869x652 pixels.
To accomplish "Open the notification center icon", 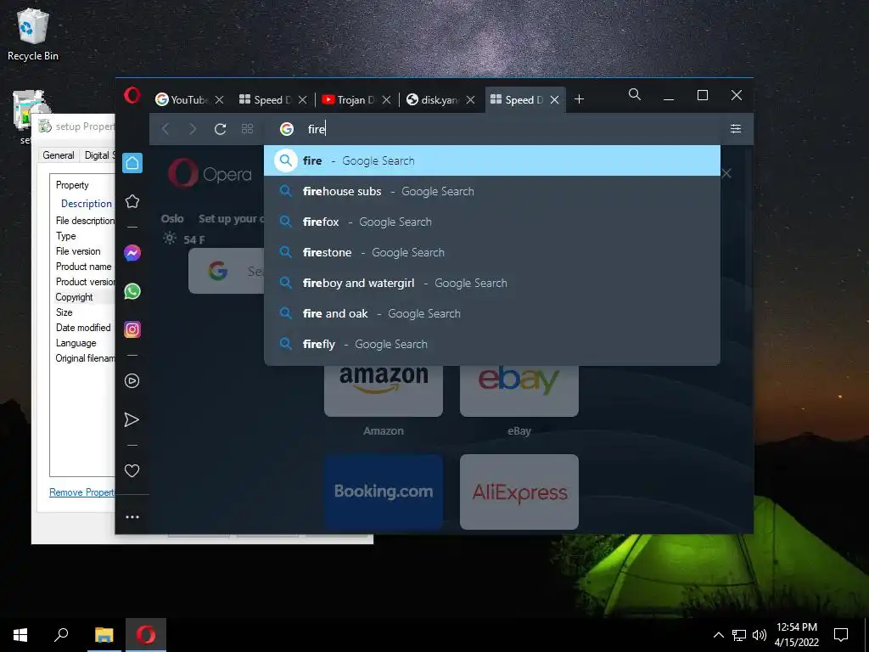I will point(841,635).
